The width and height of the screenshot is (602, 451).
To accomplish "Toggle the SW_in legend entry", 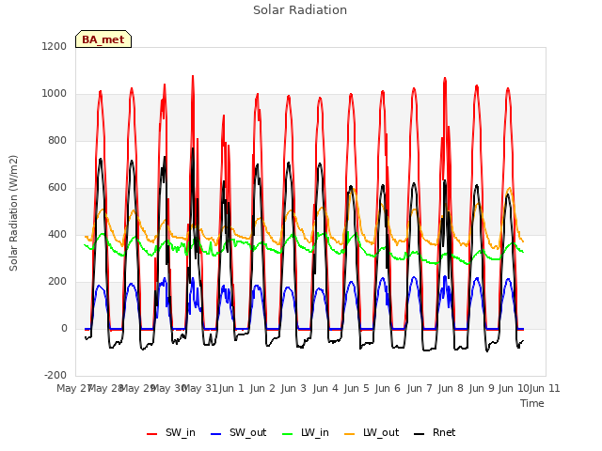I will [x=171, y=432].
